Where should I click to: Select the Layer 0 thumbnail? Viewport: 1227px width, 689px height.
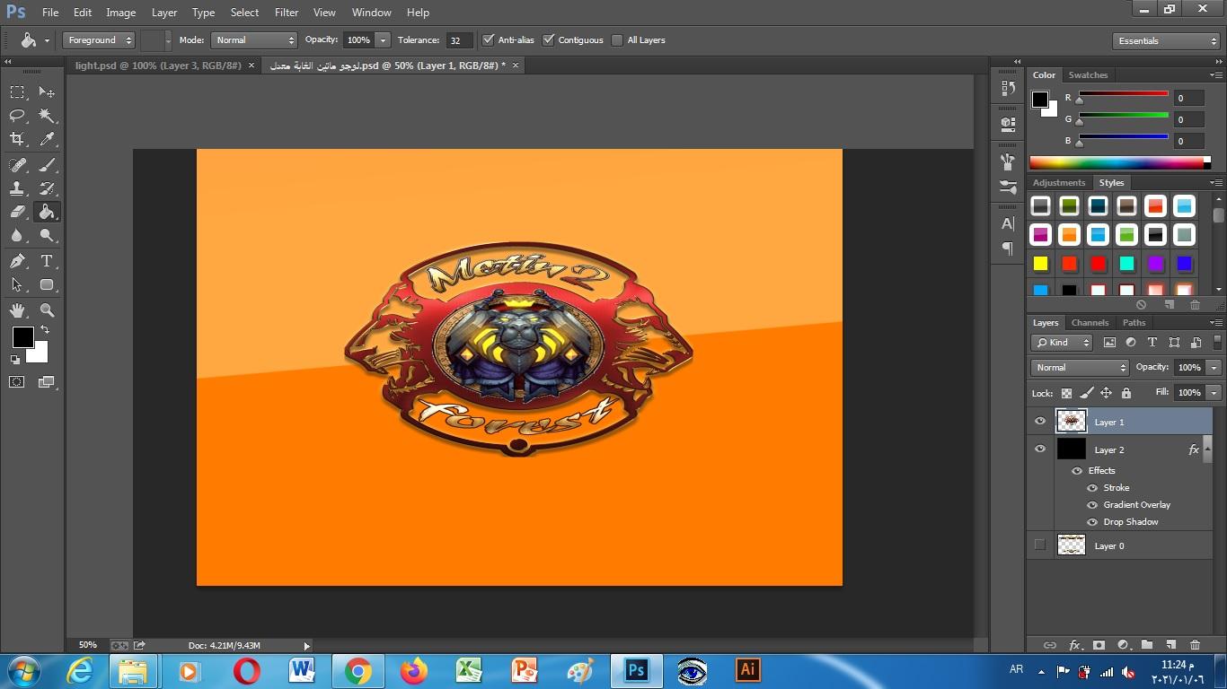(x=1071, y=545)
